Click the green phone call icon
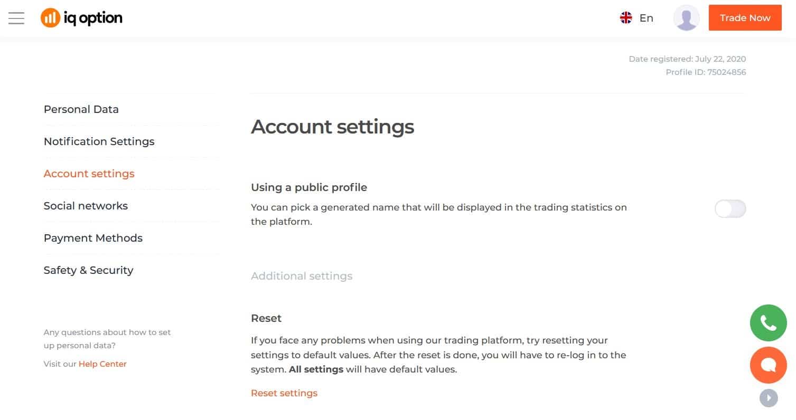The width and height of the screenshot is (796, 420). (x=769, y=323)
